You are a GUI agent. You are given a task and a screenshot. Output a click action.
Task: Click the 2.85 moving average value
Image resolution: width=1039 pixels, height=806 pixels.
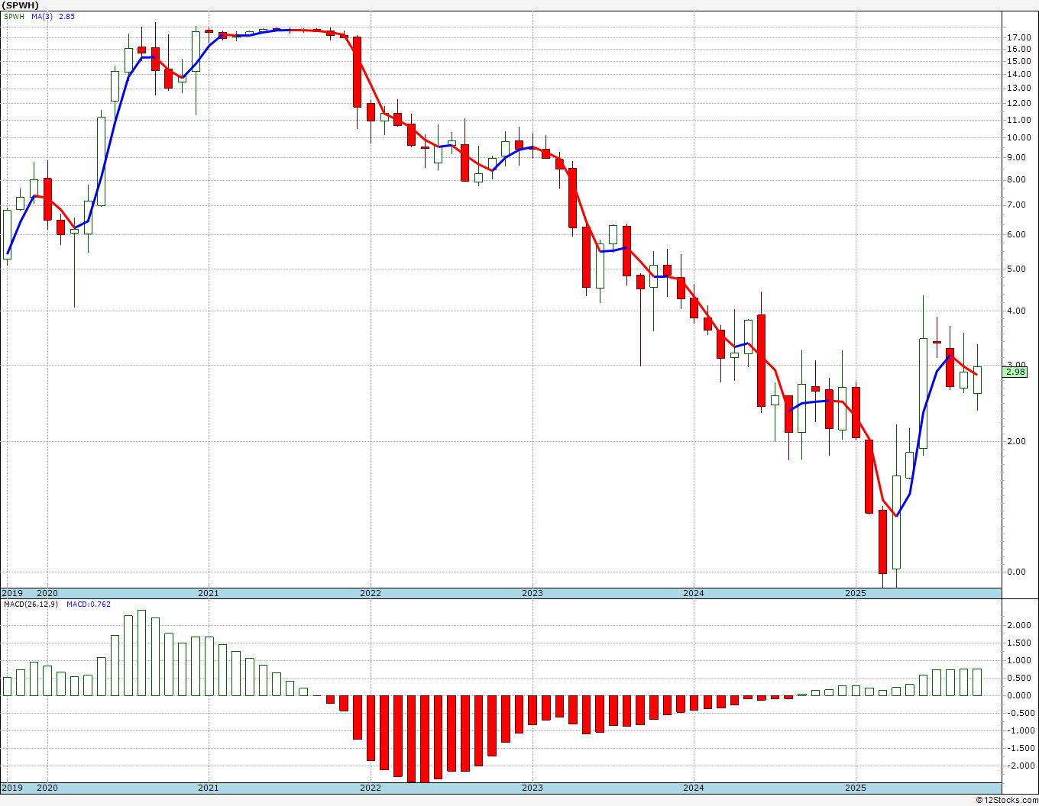[67, 16]
